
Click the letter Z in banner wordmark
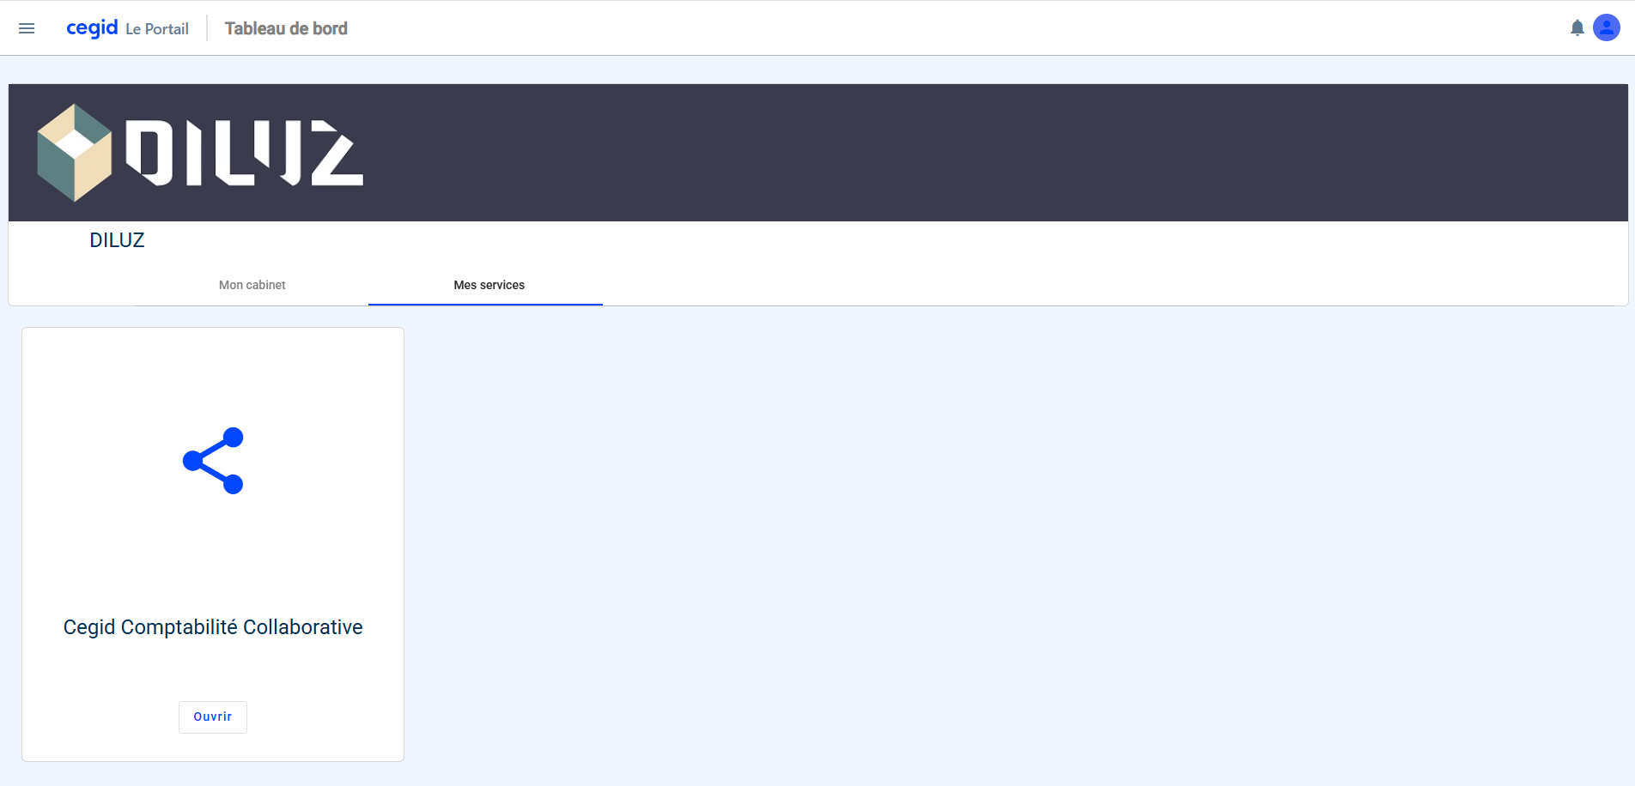[x=337, y=153]
